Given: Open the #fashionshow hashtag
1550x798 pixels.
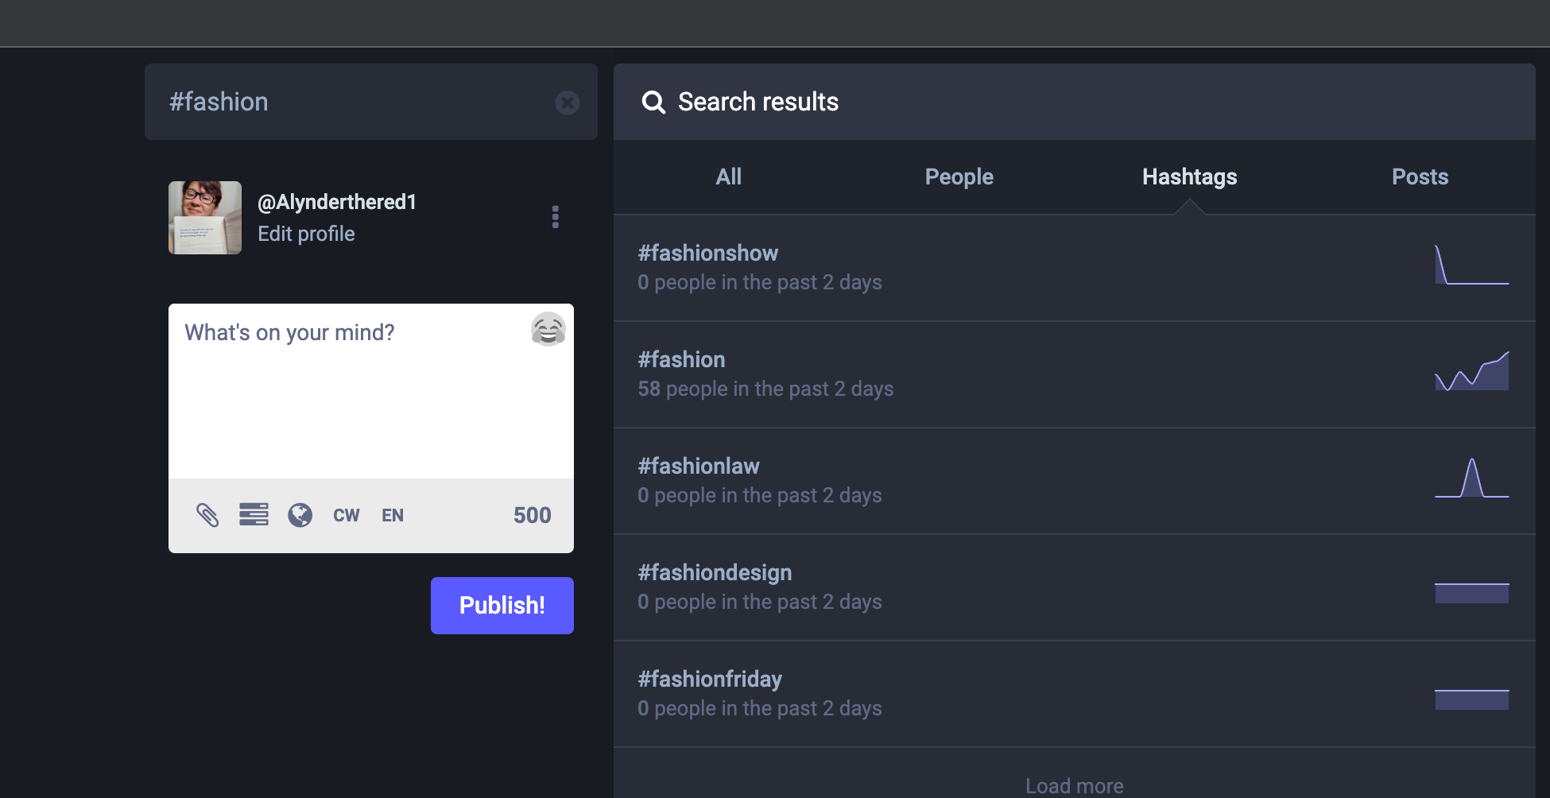Looking at the screenshot, I should [x=707, y=254].
